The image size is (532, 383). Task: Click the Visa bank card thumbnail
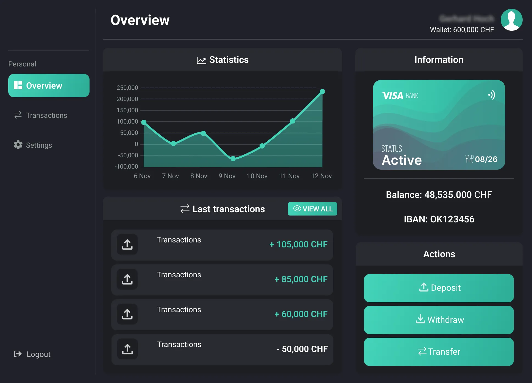pyautogui.click(x=439, y=125)
